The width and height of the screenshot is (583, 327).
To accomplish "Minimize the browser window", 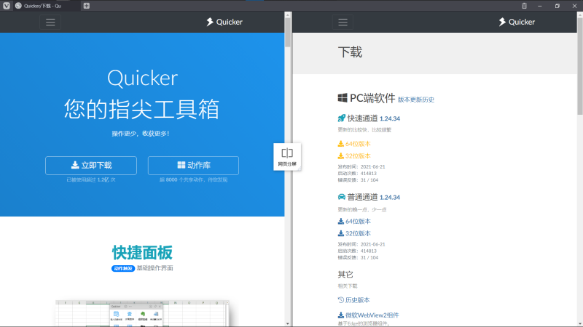I will pyautogui.click(x=540, y=6).
